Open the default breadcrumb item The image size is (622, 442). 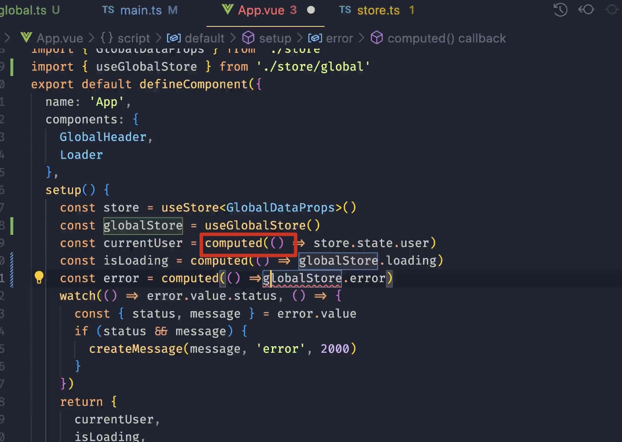pos(204,38)
